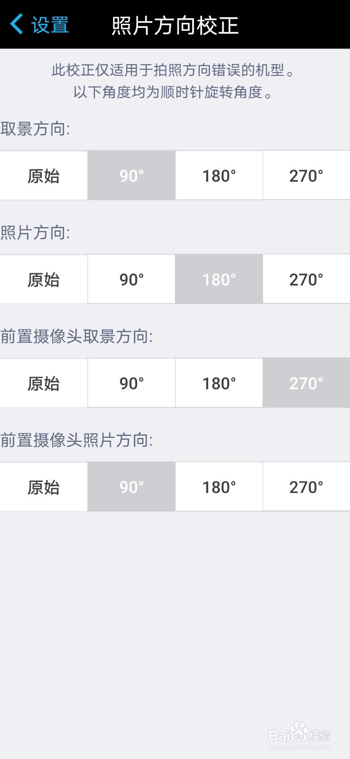Image resolution: width=350 pixels, height=759 pixels.
Task: Tap the blue back arrow icon
Action: point(17,24)
